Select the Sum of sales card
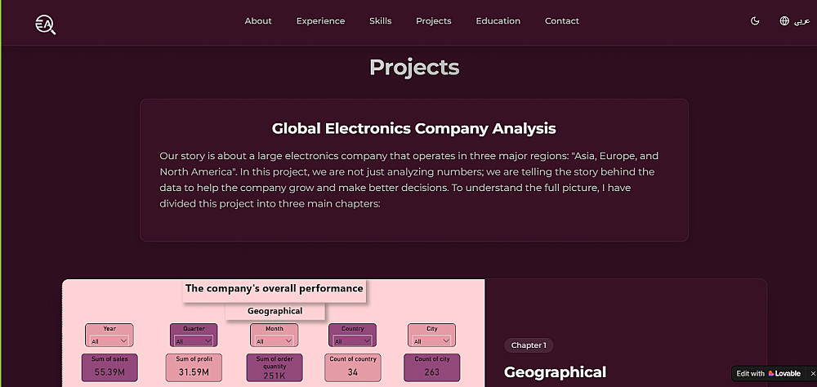This screenshot has height=387, width=817. (x=109, y=367)
